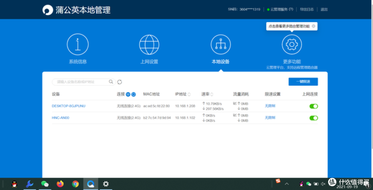Select the 更多功能 tab label
Viewport: 373px width, 190px height.
coord(292,61)
